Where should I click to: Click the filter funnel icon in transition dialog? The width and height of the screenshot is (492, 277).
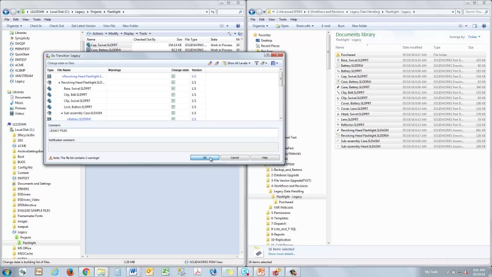(256, 63)
